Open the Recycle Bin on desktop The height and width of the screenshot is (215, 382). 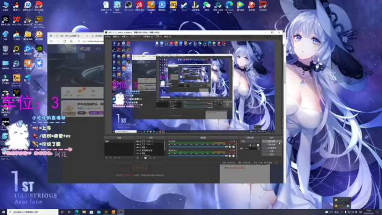coord(5,50)
